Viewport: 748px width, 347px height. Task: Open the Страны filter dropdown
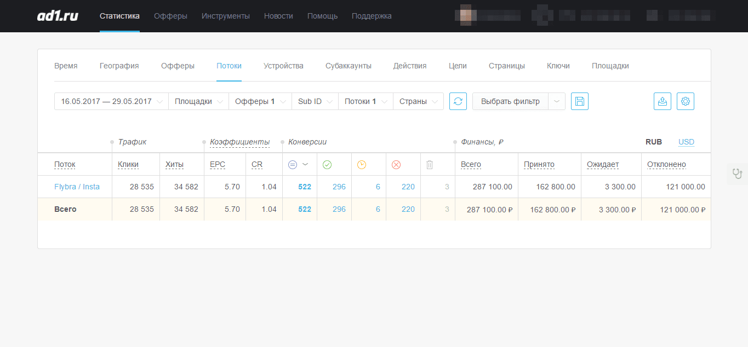[x=418, y=101]
